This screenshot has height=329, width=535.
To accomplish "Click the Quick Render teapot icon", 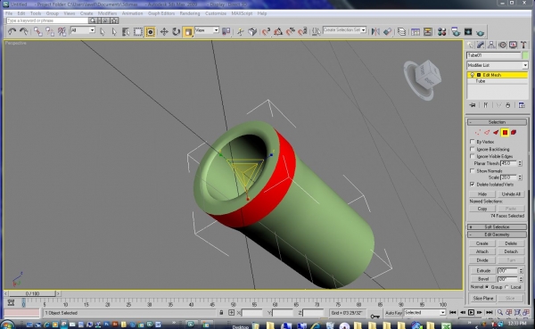I will click(x=480, y=32).
